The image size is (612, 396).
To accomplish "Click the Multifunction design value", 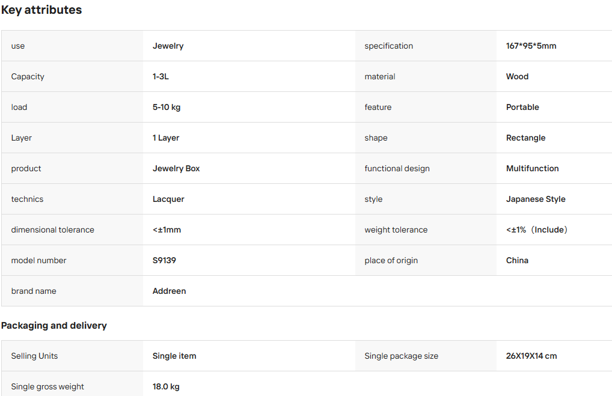I will [x=533, y=168].
